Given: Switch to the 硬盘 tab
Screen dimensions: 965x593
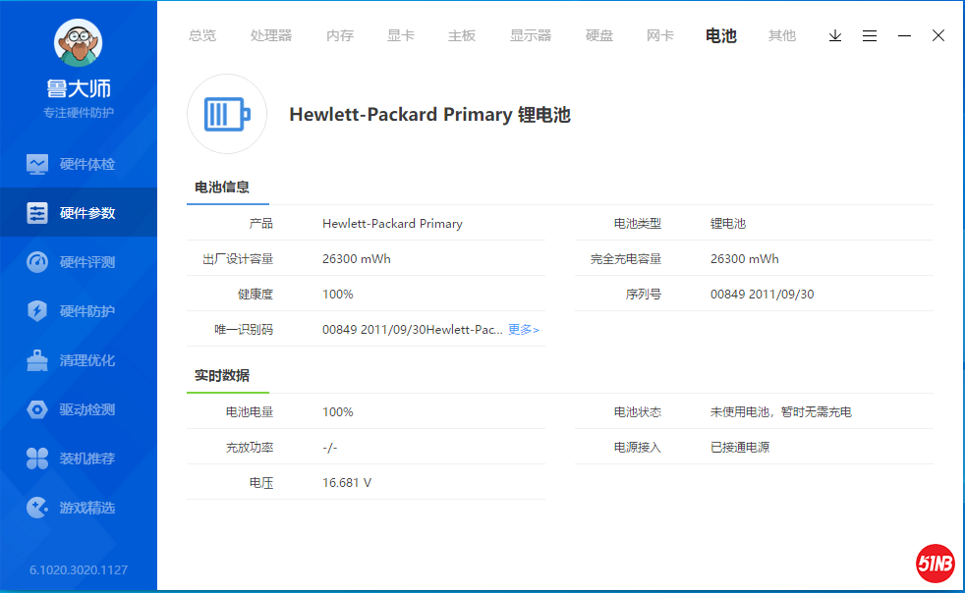Looking at the screenshot, I should pyautogui.click(x=598, y=35).
